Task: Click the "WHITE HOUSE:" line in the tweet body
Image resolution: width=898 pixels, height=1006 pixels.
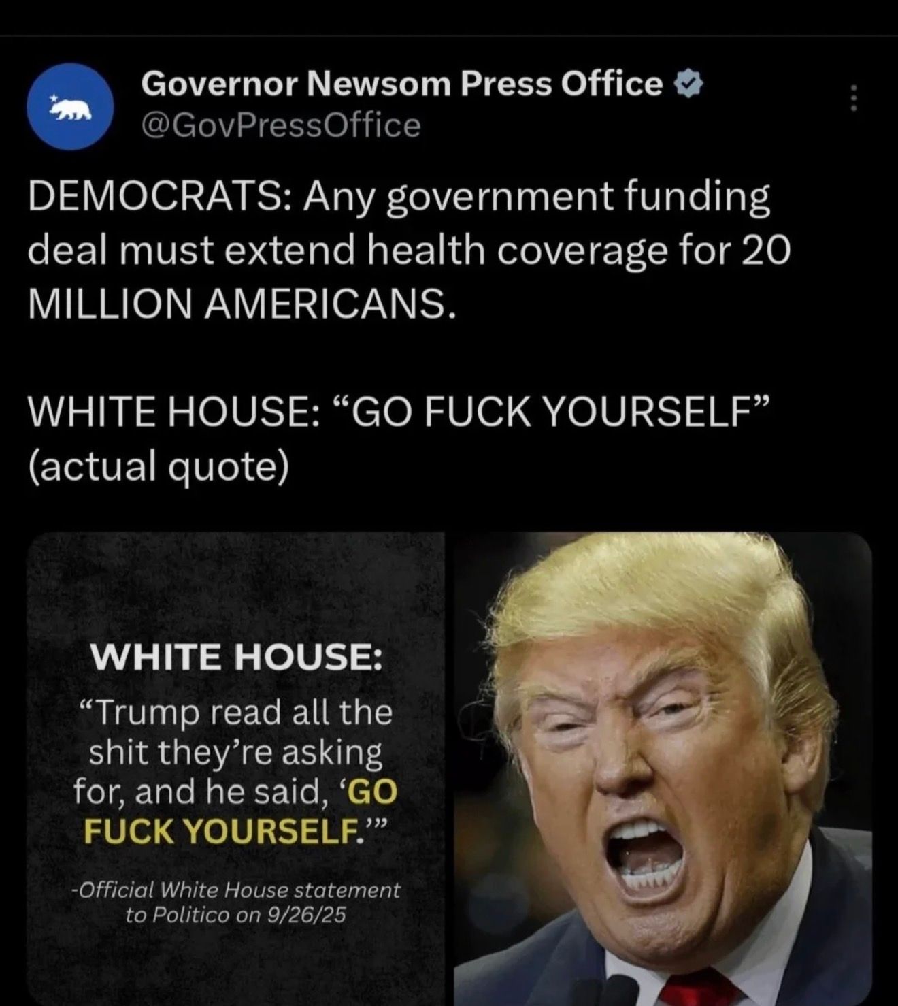Action: click(399, 412)
